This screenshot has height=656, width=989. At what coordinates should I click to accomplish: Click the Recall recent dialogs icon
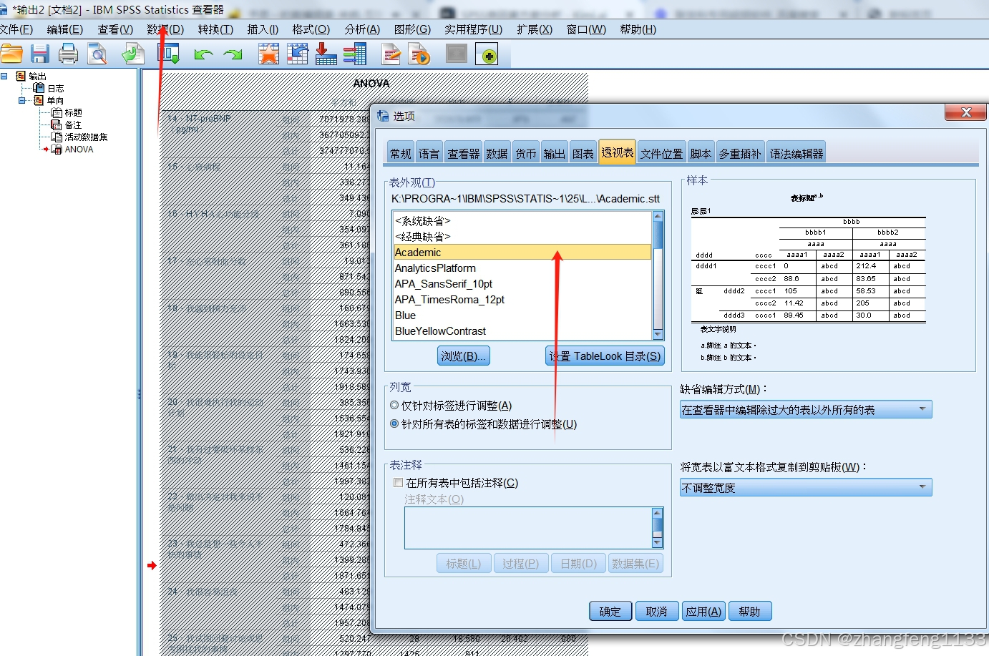[168, 54]
